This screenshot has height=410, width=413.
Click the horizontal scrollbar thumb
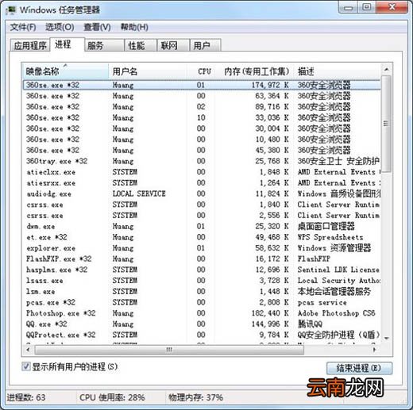pyautogui.click(x=169, y=350)
